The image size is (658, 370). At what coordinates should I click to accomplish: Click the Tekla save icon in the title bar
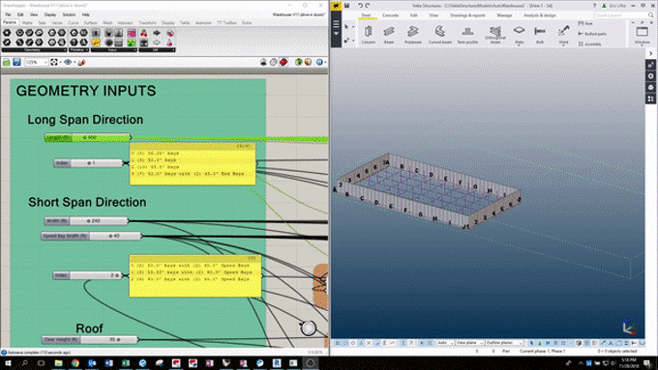[346, 6]
